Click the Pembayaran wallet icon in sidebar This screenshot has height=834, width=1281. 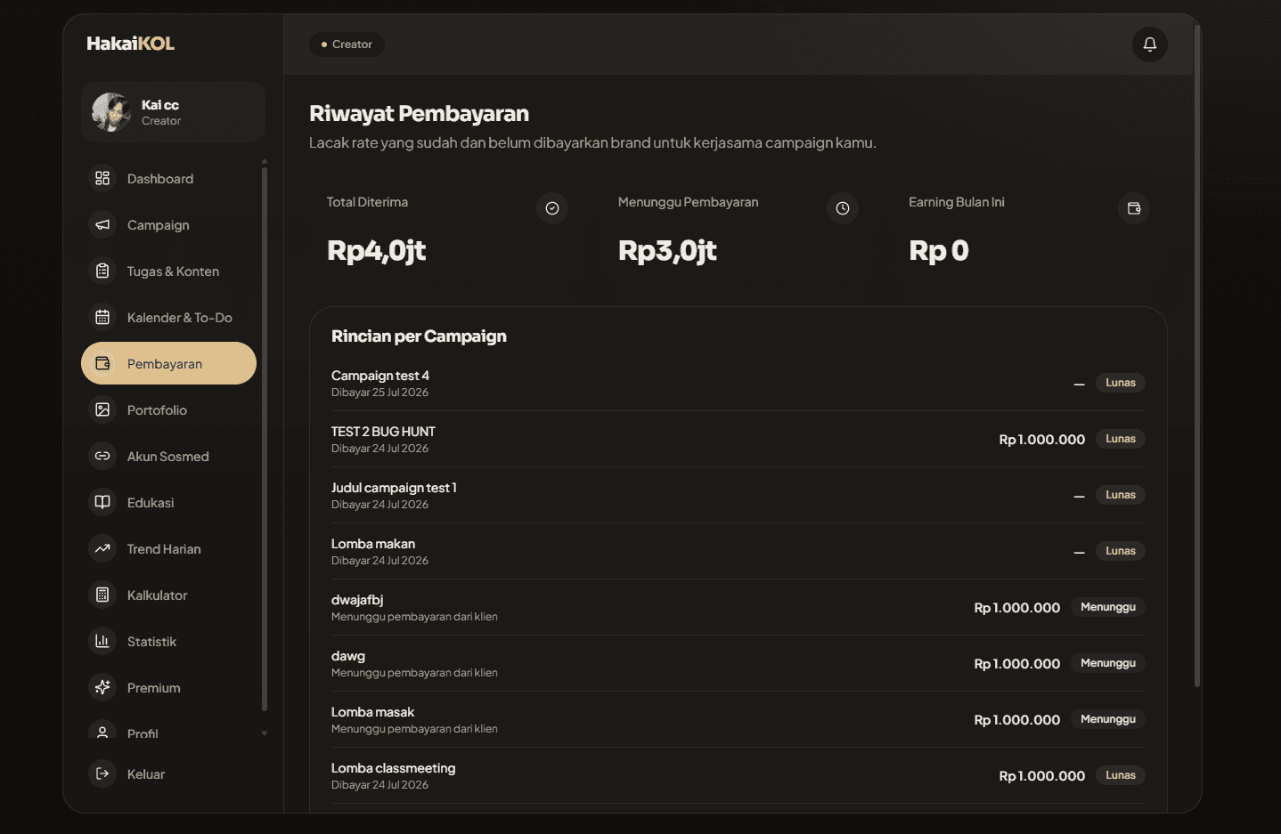coord(102,363)
